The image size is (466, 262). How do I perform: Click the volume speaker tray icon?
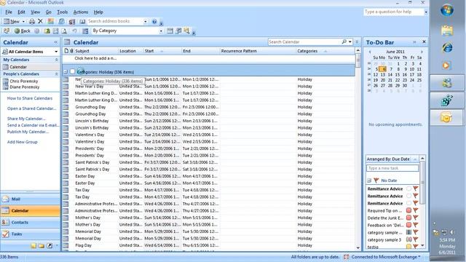click(x=452, y=232)
